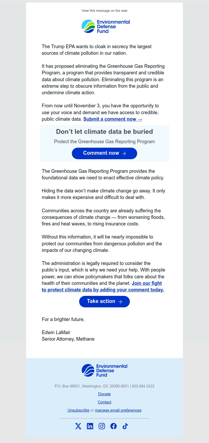Click the arrow inside the Take action button
The width and height of the screenshot is (209, 443).
tap(120, 301)
